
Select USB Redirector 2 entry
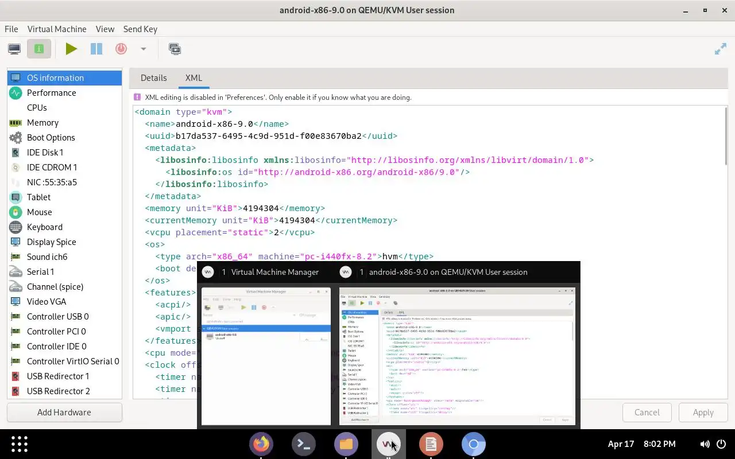tap(64, 391)
